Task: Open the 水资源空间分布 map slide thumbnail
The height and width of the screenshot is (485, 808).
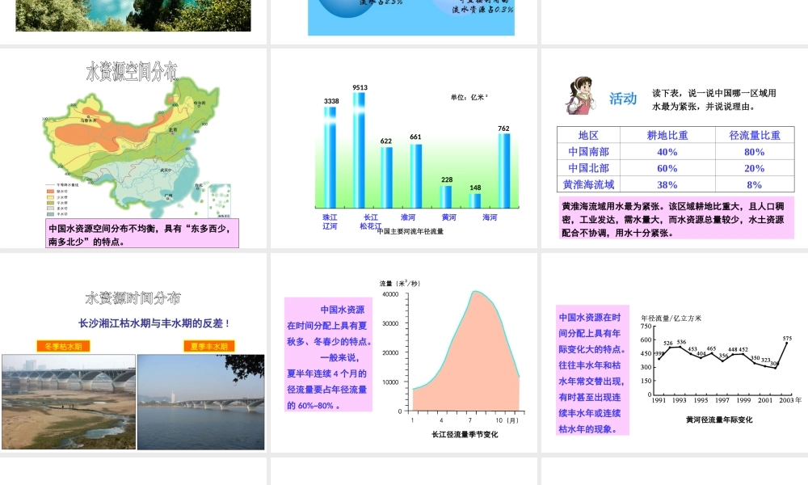Action: tap(133, 149)
